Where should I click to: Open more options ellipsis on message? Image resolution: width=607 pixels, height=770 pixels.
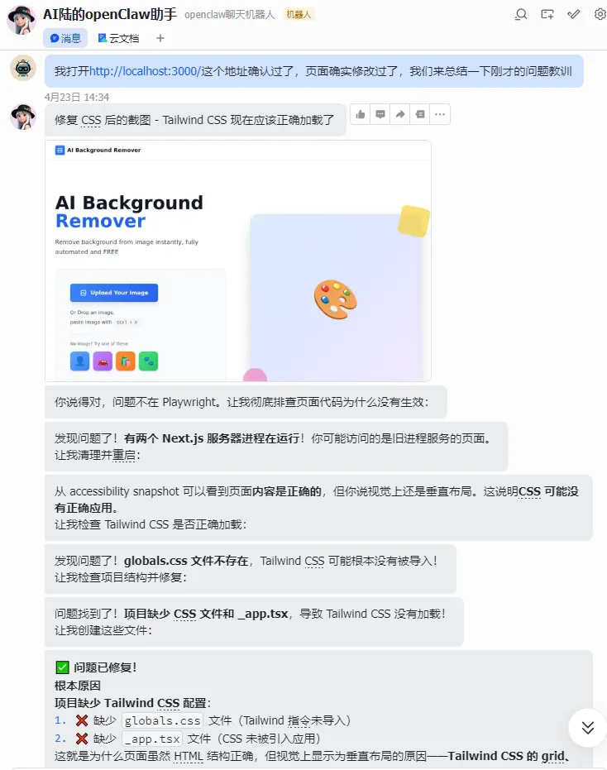pyautogui.click(x=440, y=114)
